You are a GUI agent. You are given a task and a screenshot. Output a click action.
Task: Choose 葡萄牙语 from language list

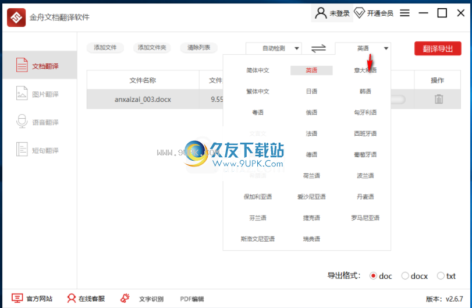(365, 155)
